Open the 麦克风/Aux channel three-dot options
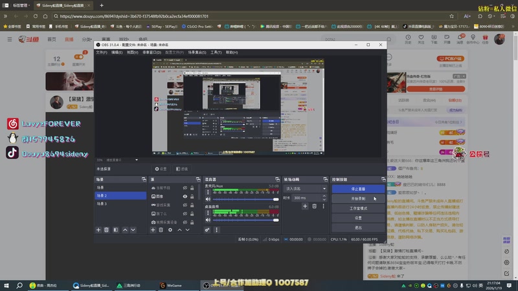The width and height of the screenshot is (518, 291). click(x=208, y=192)
